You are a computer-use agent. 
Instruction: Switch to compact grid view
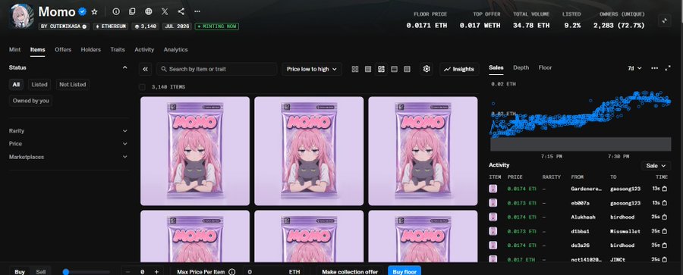tap(368, 69)
